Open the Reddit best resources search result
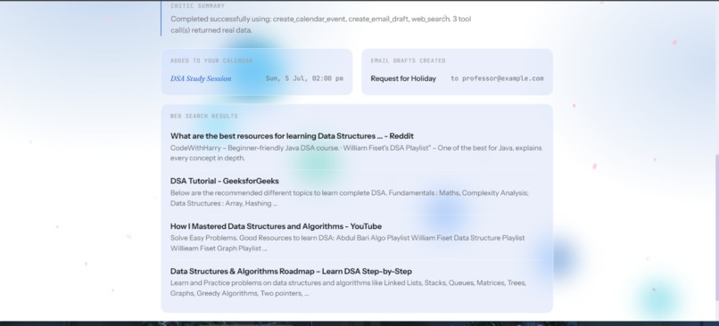The height and width of the screenshot is (326, 719). (292, 136)
